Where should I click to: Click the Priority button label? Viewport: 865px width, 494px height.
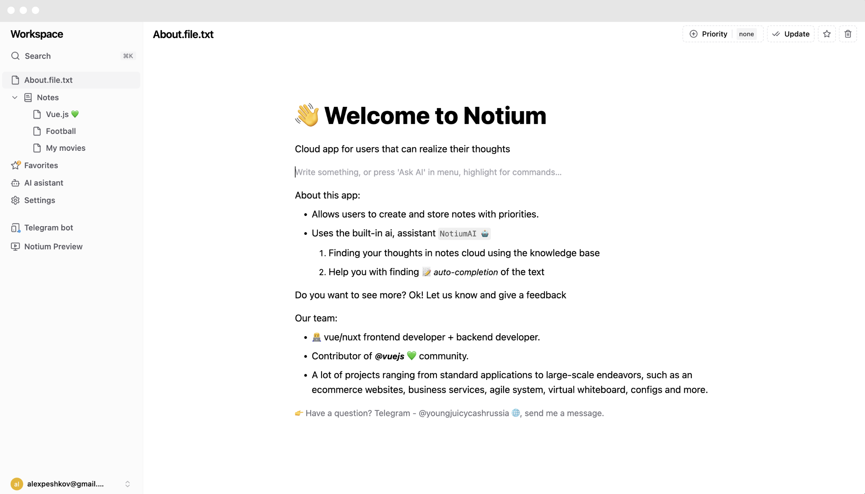(714, 34)
